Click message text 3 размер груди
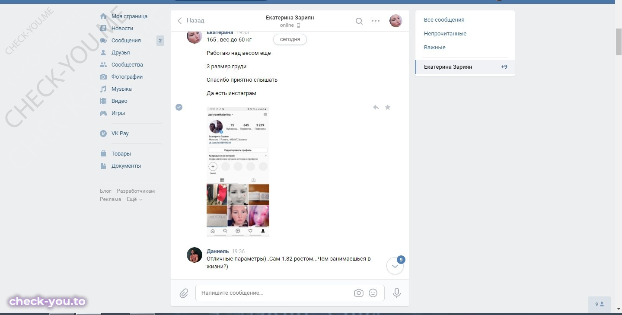Screen dimensions: 622x315 click(x=226, y=67)
